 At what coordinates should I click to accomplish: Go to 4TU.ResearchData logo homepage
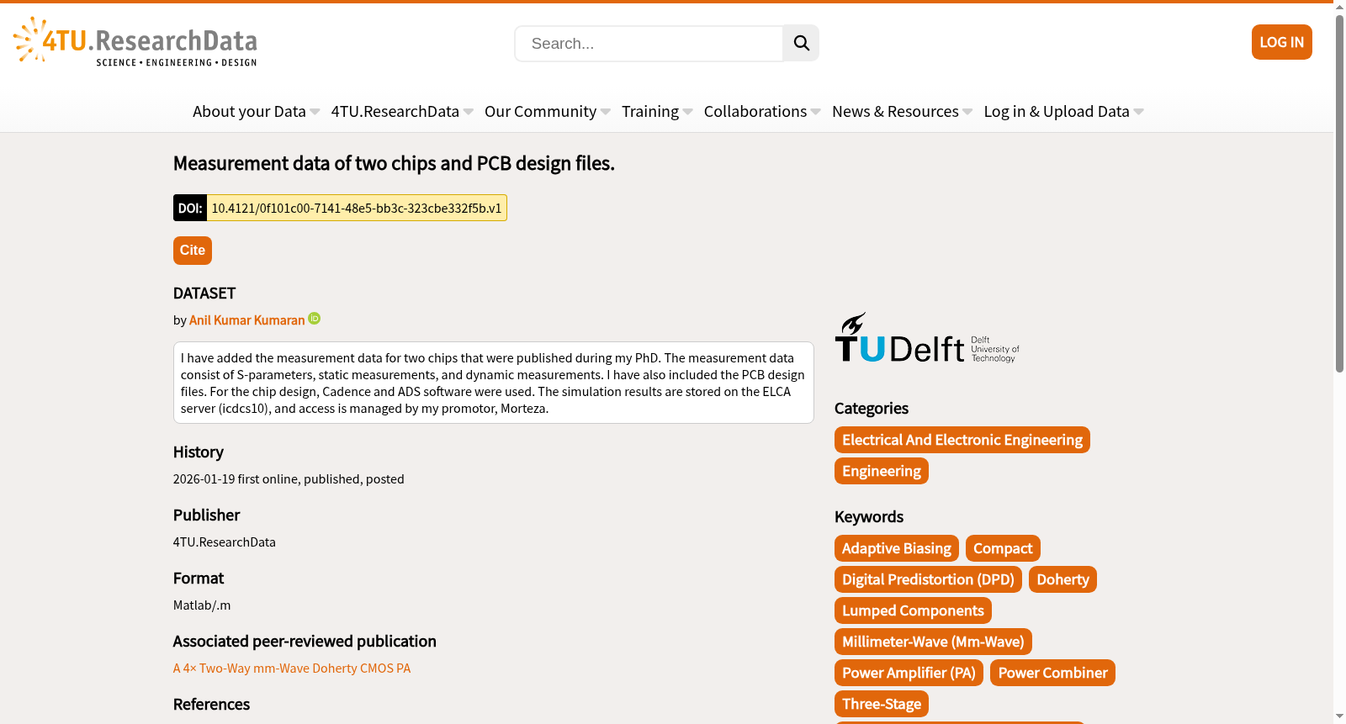135,42
